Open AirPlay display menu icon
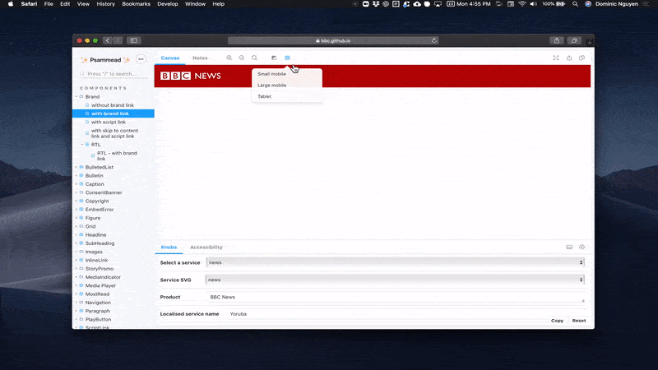This screenshot has height=370, width=658. [438, 4]
